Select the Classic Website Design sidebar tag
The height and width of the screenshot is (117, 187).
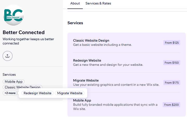pyautogui.click(x=22, y=87)
